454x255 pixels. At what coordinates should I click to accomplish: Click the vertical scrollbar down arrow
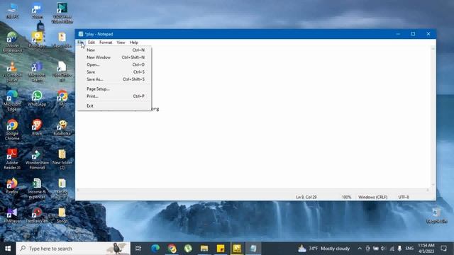coord(433,185)
